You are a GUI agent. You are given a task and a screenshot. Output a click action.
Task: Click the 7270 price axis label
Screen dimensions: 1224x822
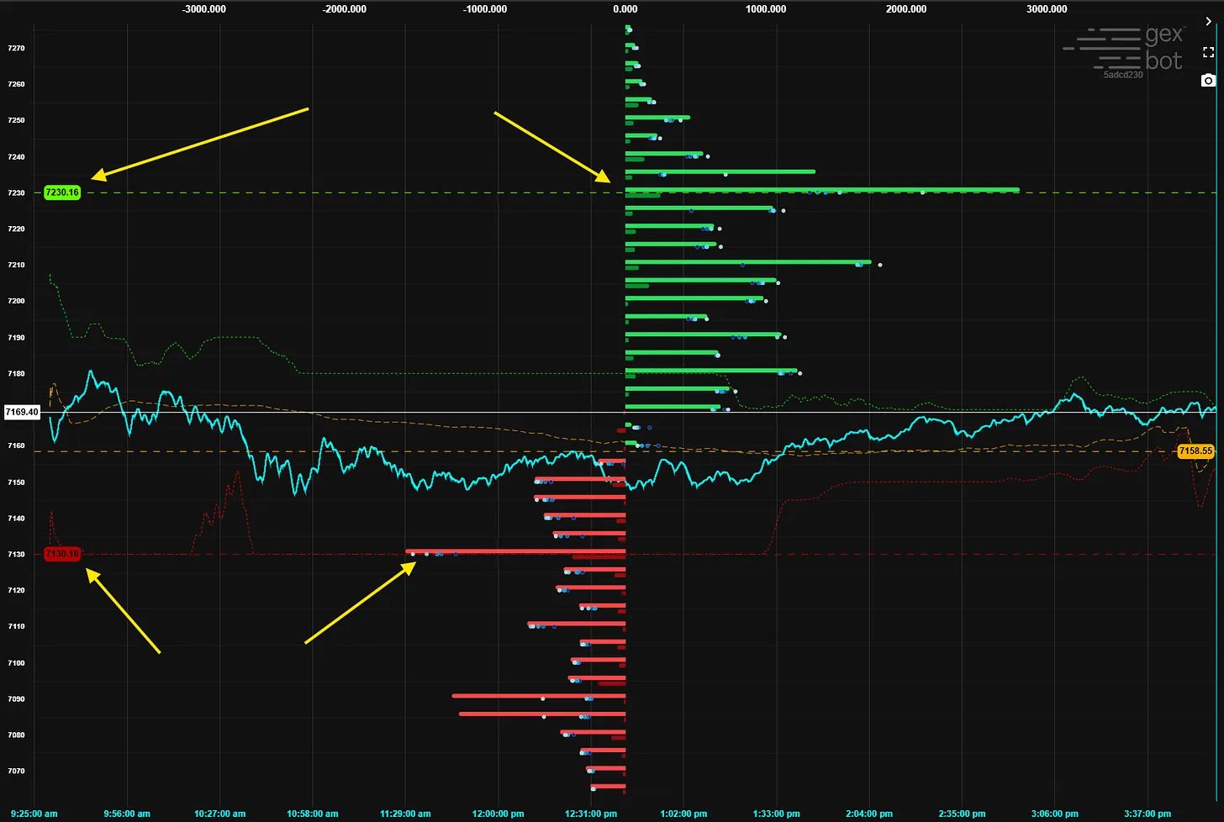point(16,48)
